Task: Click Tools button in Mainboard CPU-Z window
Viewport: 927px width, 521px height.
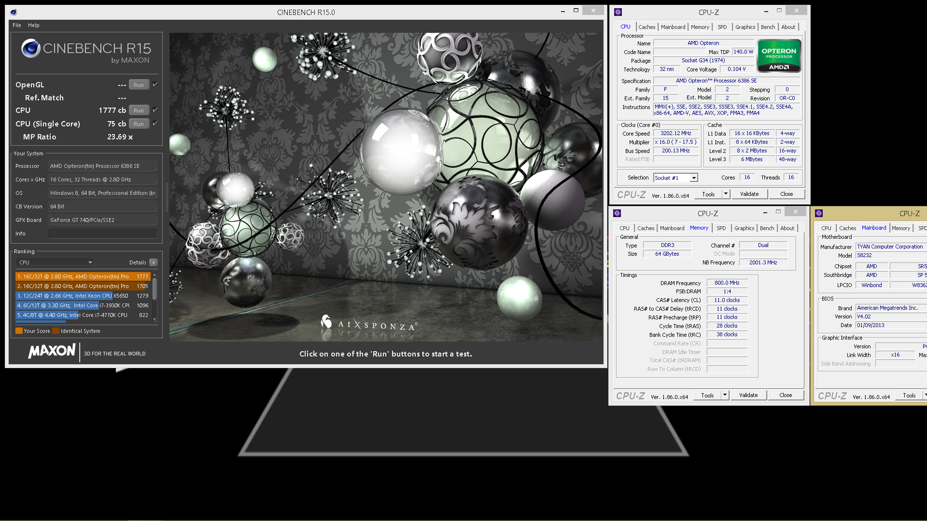Action: point(909,395)
